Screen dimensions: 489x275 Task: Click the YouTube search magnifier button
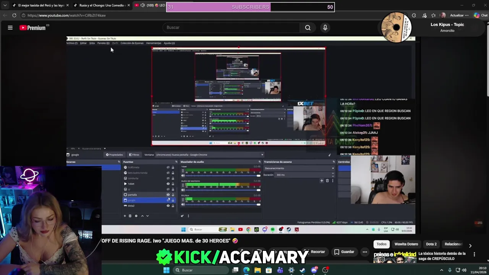308,27
